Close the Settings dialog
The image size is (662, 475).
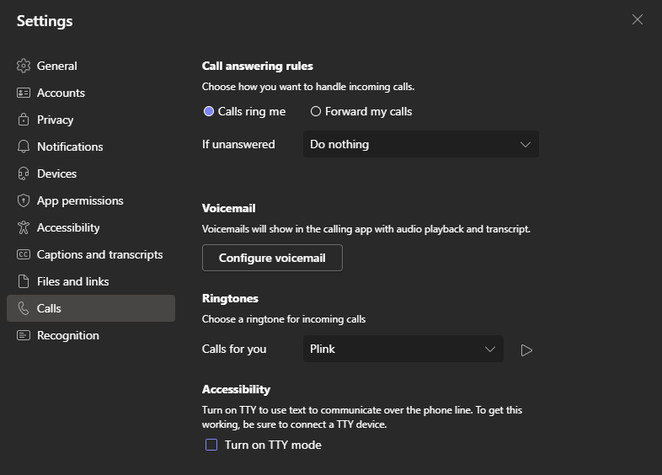click(x=638, y=19)
